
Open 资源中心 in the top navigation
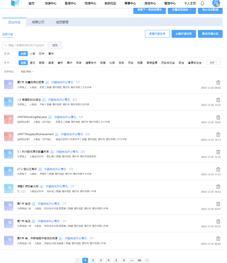[x=51, y=3]
